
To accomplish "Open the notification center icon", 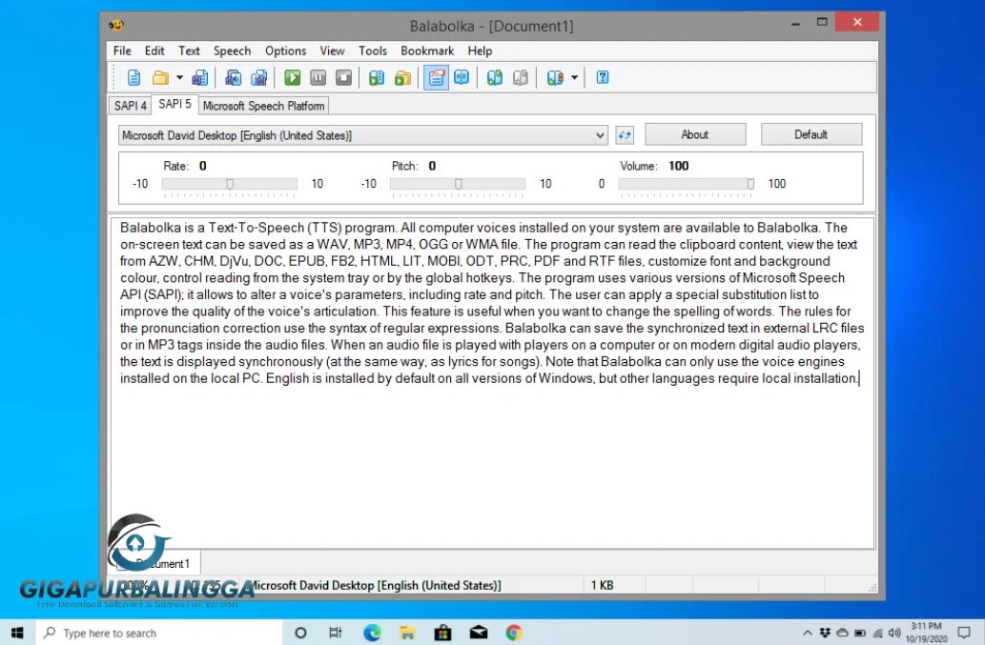I will 964,633.
